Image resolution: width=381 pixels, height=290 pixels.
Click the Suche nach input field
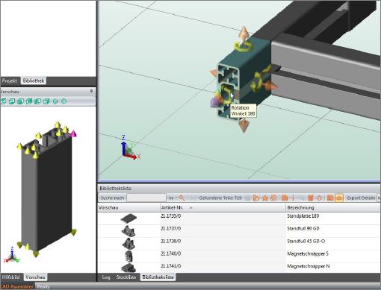tap(146, 198)
